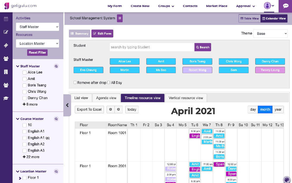Screen dimensions: 292x183
Task: Open My Form in top navigation
Action: (x=115, y=6)
